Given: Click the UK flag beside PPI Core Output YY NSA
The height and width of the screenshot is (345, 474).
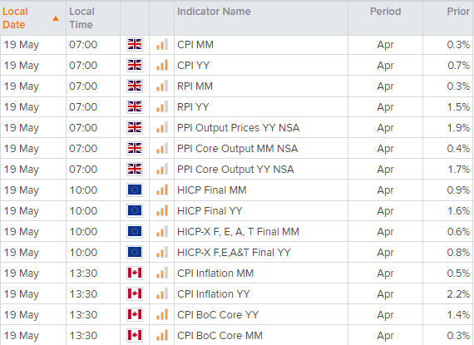Looking at the screenshot, I should [135, 170].
